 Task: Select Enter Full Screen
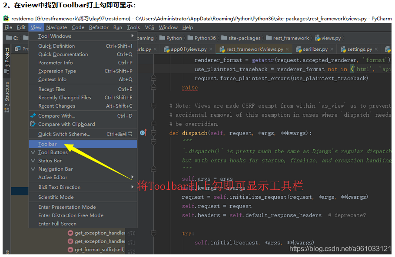tap(83, 224)
